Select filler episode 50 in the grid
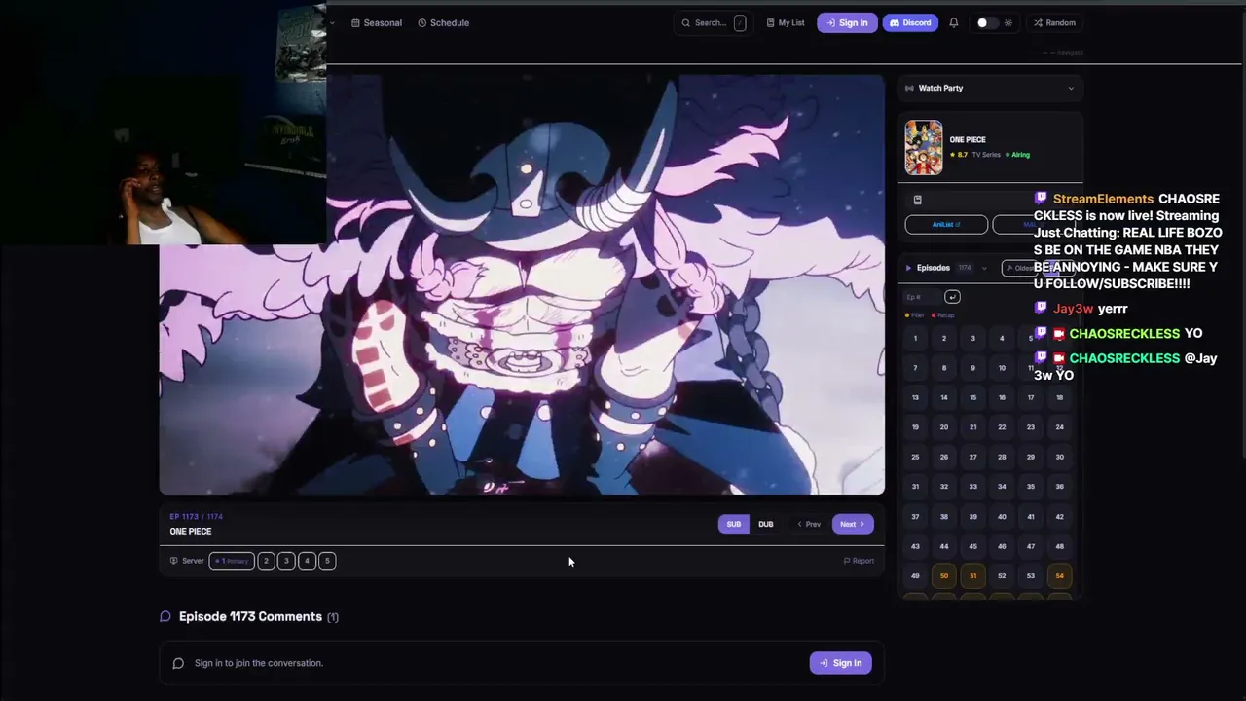The image size is (1246, 701). [944, 575]
